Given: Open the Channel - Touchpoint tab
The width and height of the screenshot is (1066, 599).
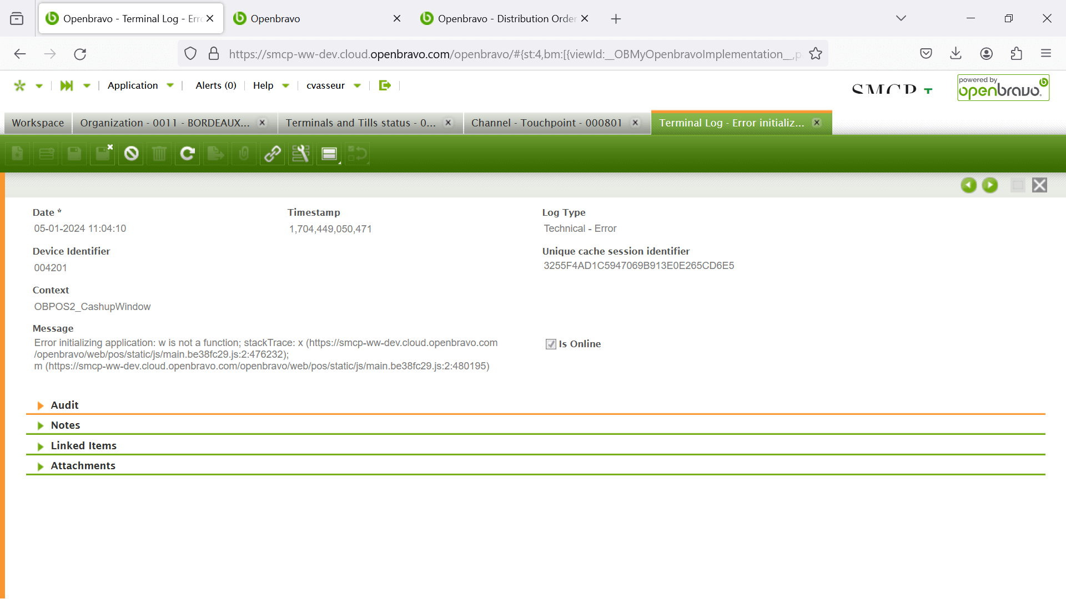Looking at the screenshot, I should tap(546, 123).
